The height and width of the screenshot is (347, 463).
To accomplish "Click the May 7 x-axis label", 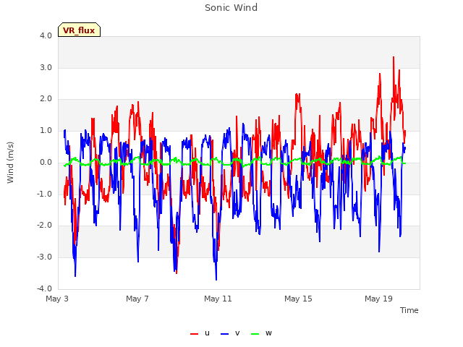I will coord(137,299).
